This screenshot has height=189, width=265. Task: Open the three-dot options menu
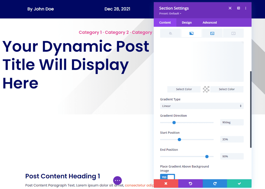pyautogui.click(x=246, y=8)
